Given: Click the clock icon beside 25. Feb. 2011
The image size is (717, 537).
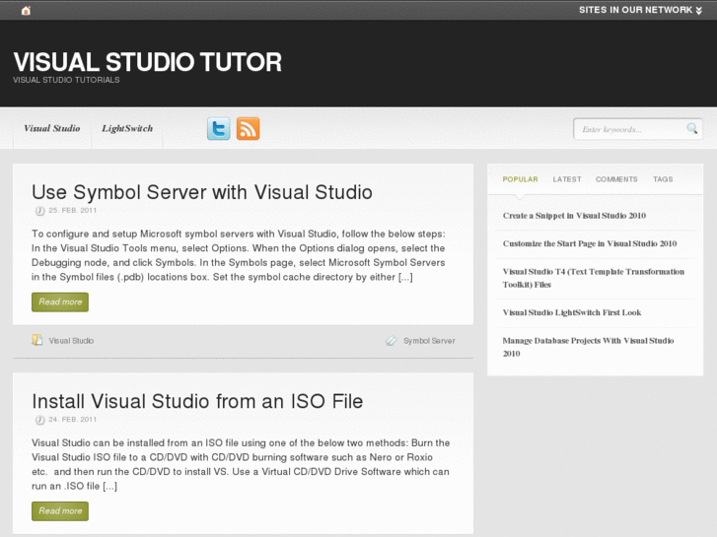Looking at the screenshot, I should [39, 211].
